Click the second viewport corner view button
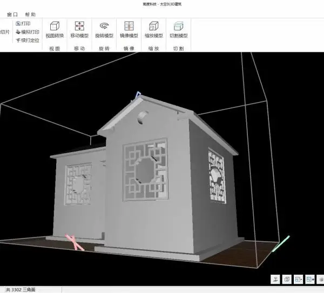 click(x=287, y=280)
